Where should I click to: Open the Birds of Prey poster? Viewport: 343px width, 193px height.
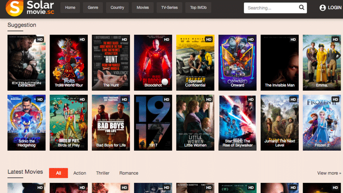click(x=69, y=123)
